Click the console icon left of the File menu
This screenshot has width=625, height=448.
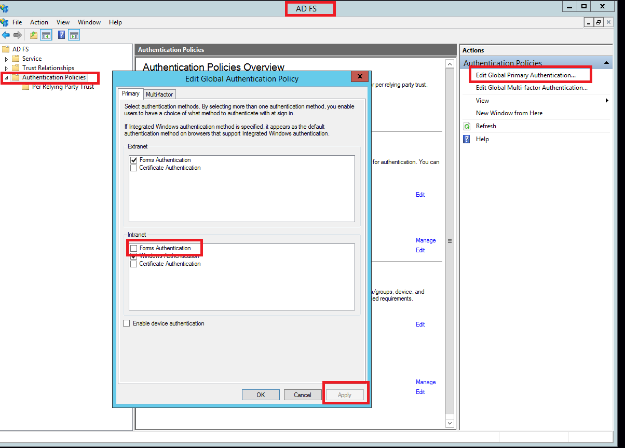[4, 22]
